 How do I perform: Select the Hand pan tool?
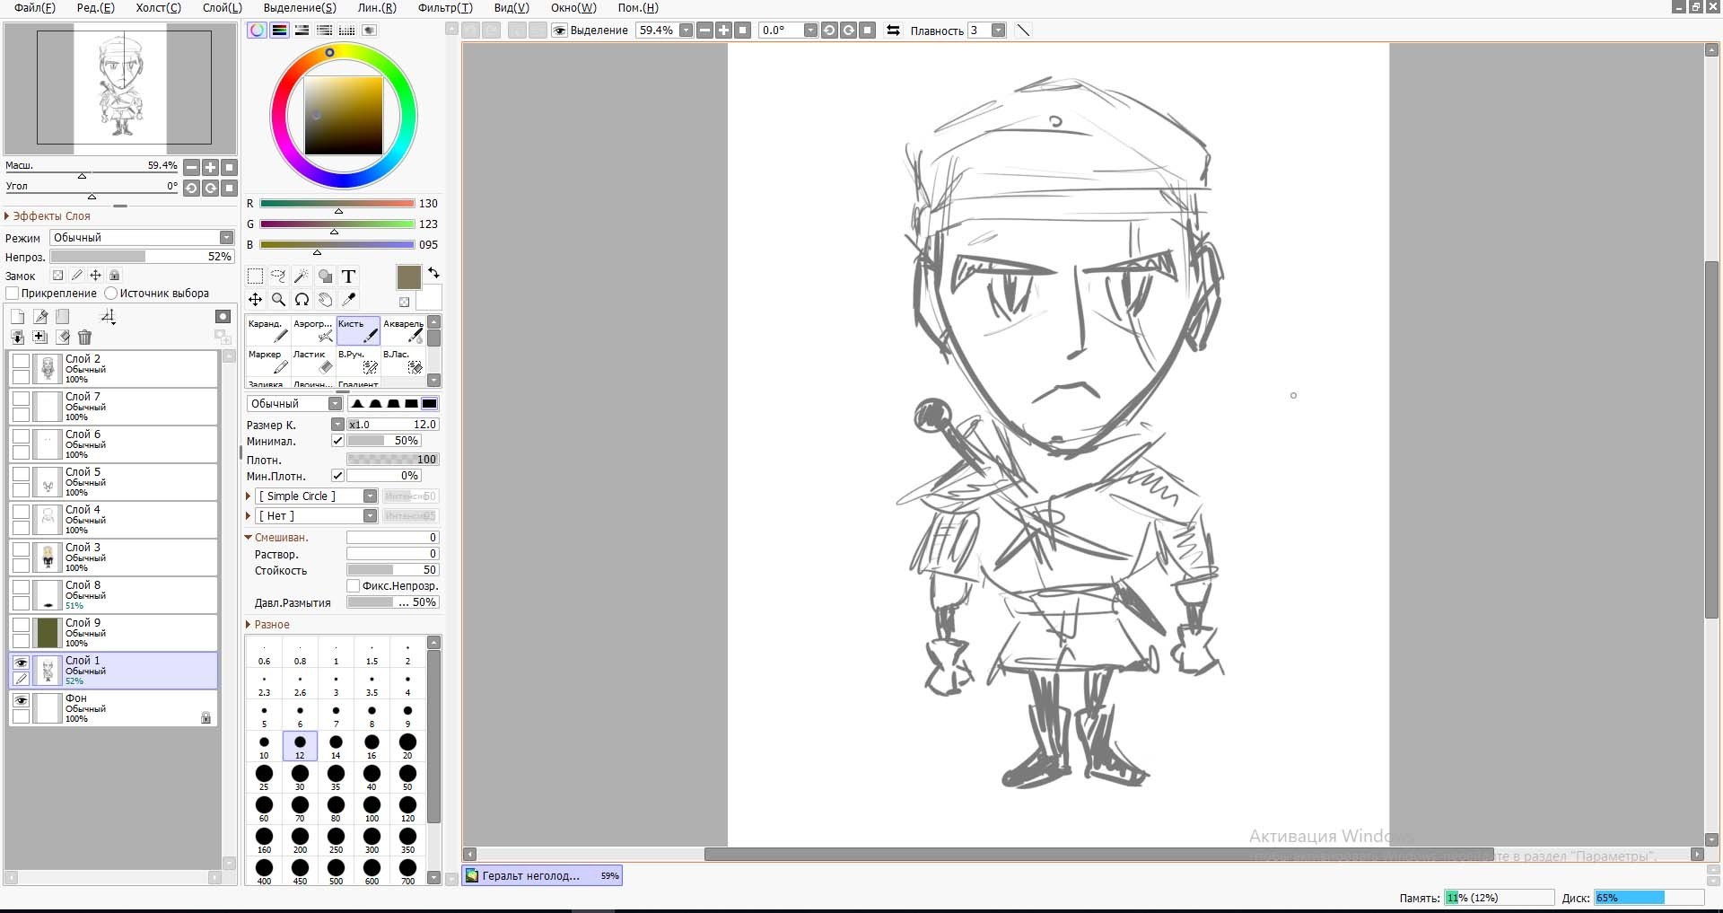tap(325, 300)
